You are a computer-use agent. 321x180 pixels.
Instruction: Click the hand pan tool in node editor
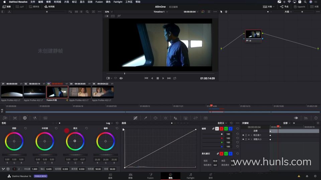pos(226,12)
